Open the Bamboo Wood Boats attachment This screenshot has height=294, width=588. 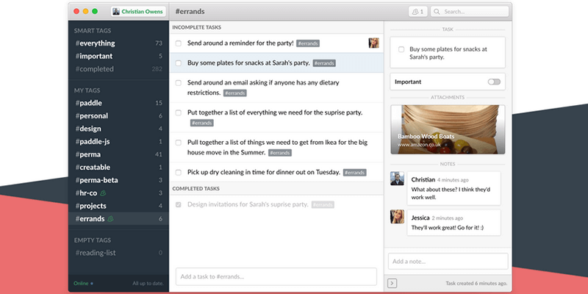coord(446,129)
